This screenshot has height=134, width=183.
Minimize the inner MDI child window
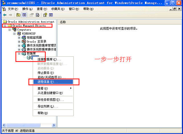click(171, 9)
